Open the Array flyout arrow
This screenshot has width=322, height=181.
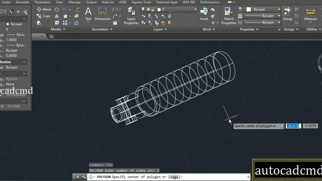click(x=70, y=23)
